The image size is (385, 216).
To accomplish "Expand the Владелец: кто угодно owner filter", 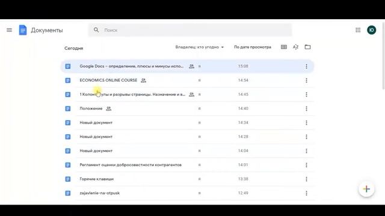I will [x=199, y=47].
